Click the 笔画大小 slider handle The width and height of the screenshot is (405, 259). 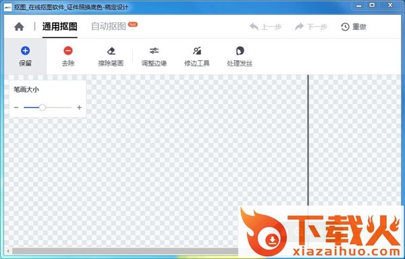[x=43, y=108]
